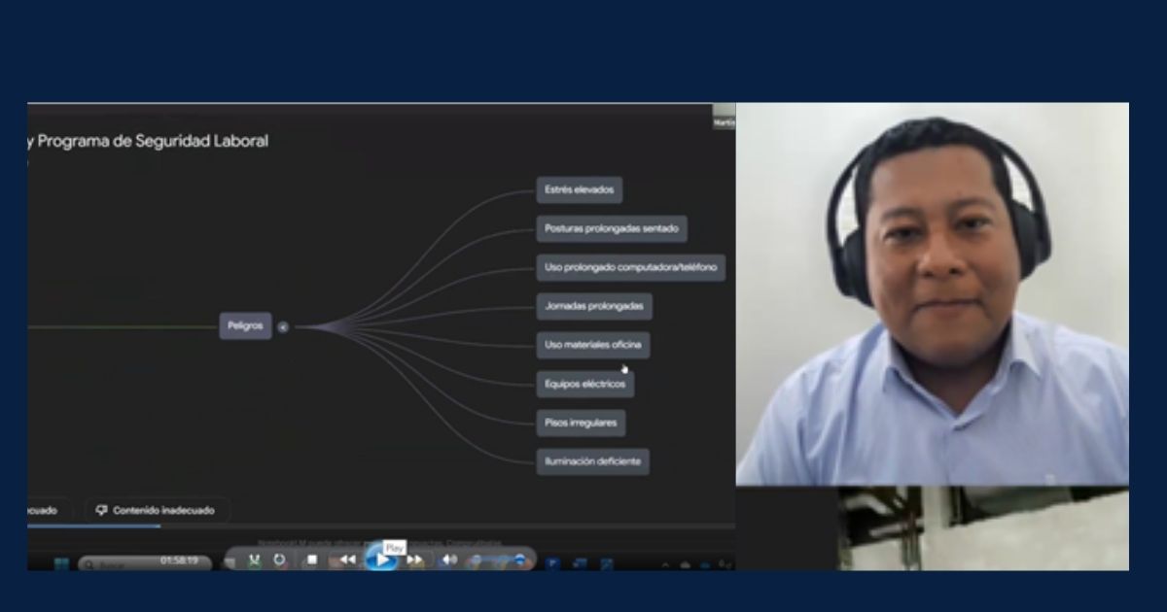
Task: Click 'Uso prolongado computadora/teléfono' node
Action: [x=630, y=267]
